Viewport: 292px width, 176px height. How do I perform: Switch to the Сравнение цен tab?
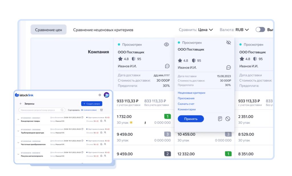[x=48, y=30]
